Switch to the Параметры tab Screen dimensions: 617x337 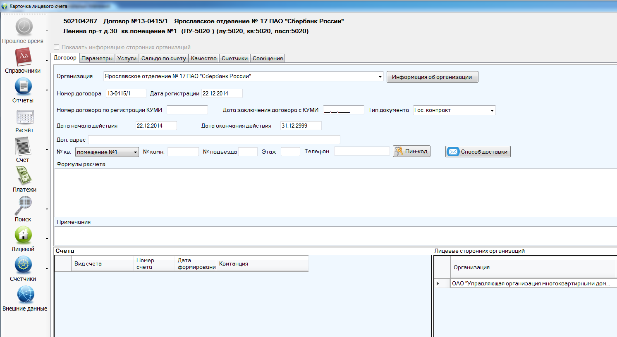tap(97, 58)
